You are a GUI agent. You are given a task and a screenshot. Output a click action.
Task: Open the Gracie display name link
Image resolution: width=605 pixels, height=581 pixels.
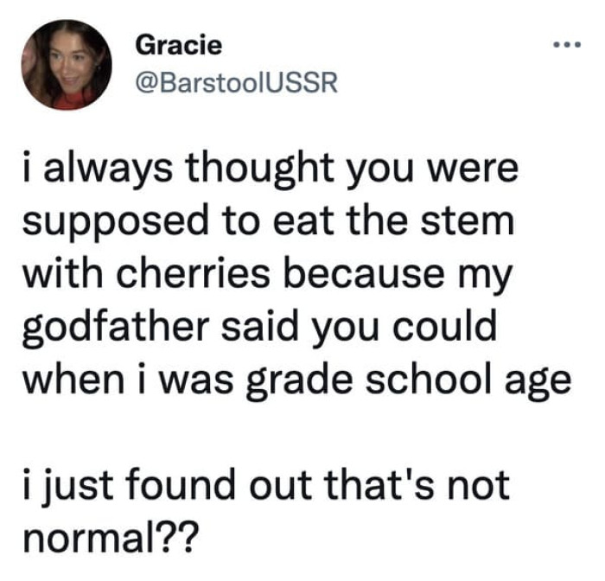point(179,44)
